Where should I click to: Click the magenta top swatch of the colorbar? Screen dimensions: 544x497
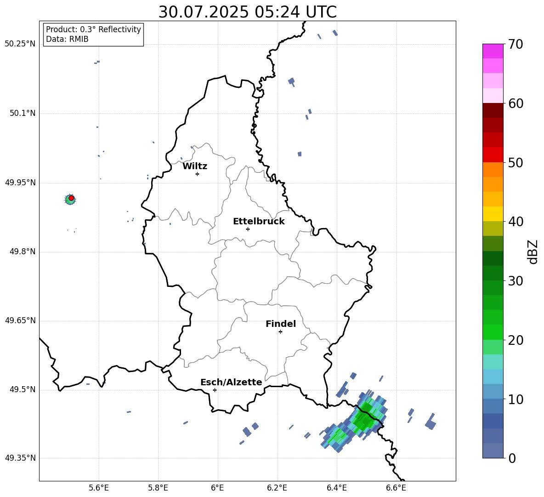pos(493,51)
